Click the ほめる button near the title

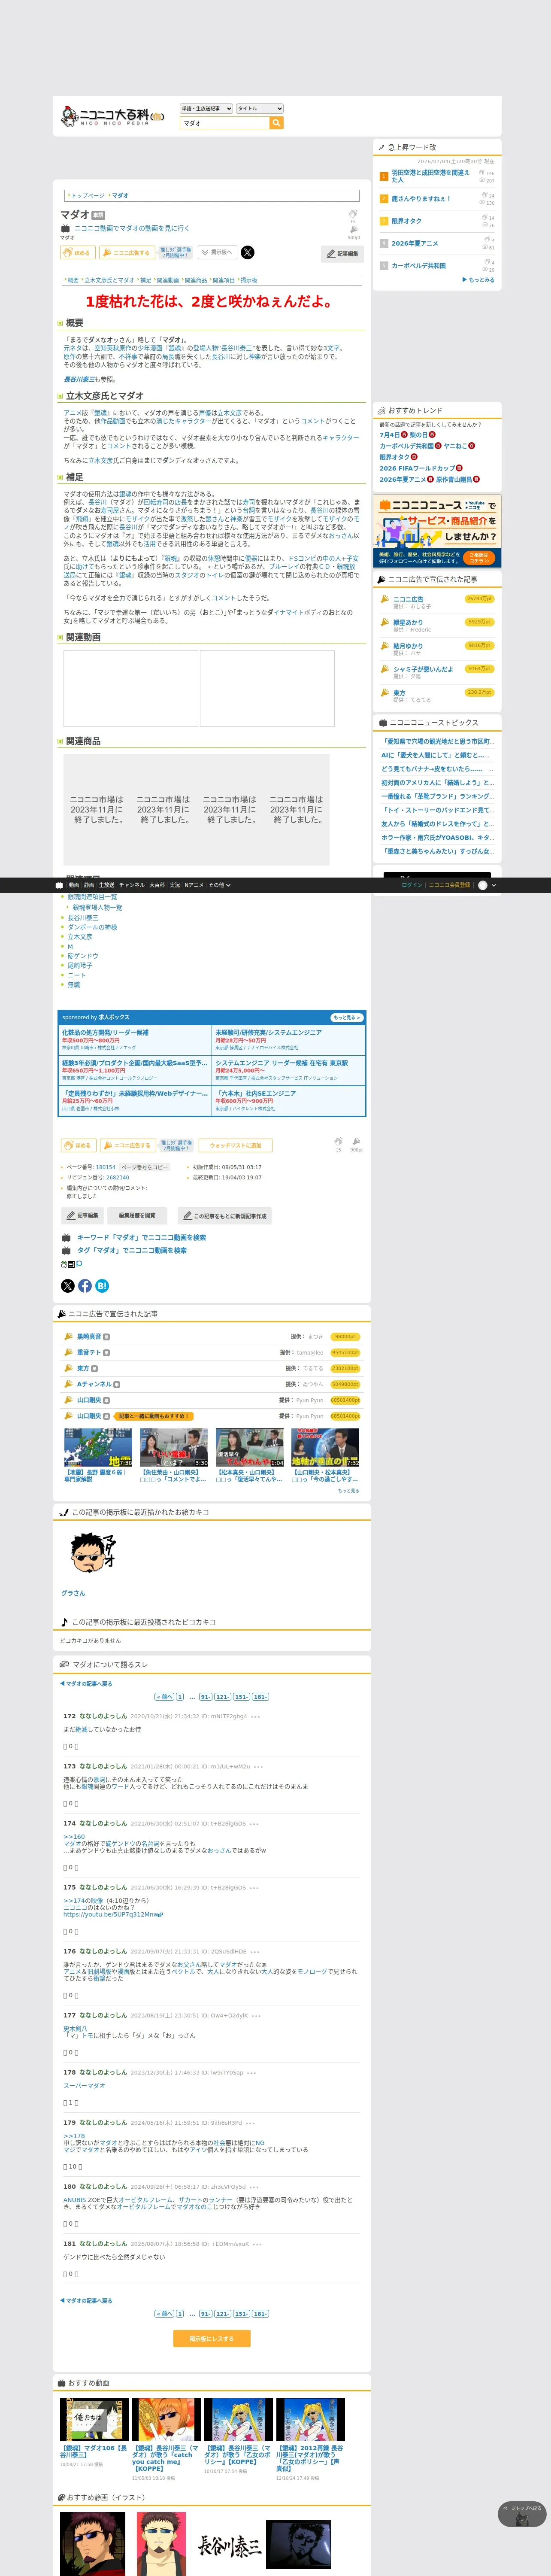pos(79,253)
